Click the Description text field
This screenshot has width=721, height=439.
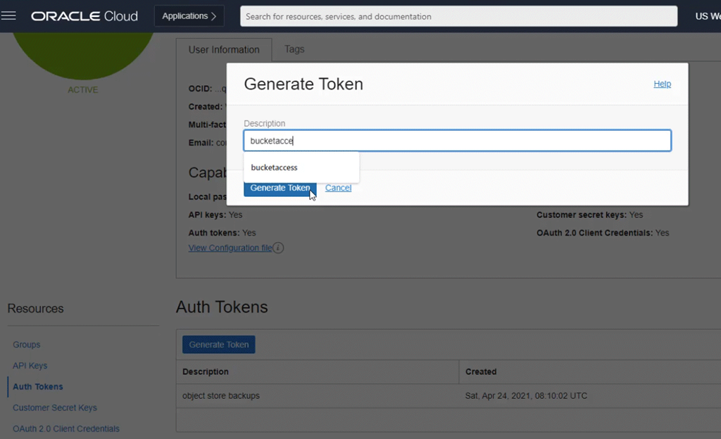[457, 141]
